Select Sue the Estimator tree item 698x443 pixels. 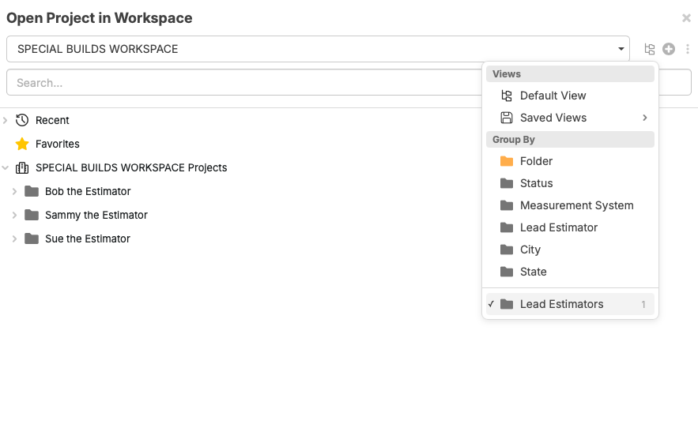[x=87, y=238]
